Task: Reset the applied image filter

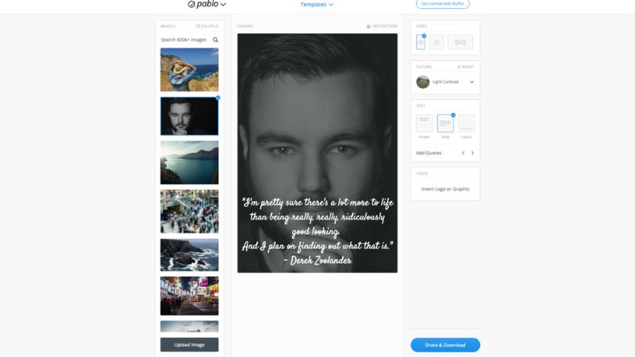Action: click(466, 67)
